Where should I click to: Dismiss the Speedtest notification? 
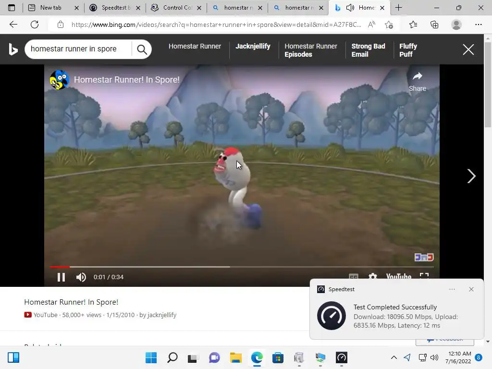471,289
